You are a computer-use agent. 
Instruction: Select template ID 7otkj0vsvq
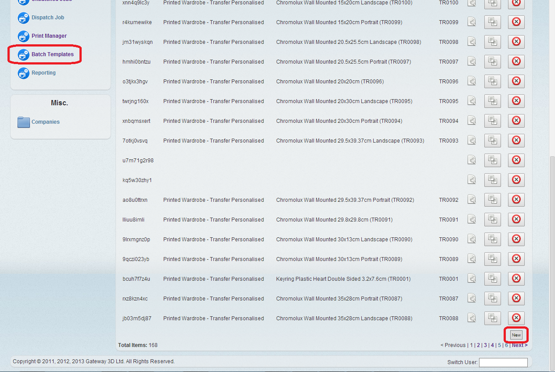click(135, 140)
